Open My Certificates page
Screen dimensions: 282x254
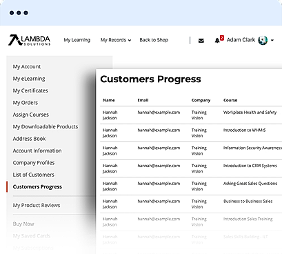(x=30, y=90)
